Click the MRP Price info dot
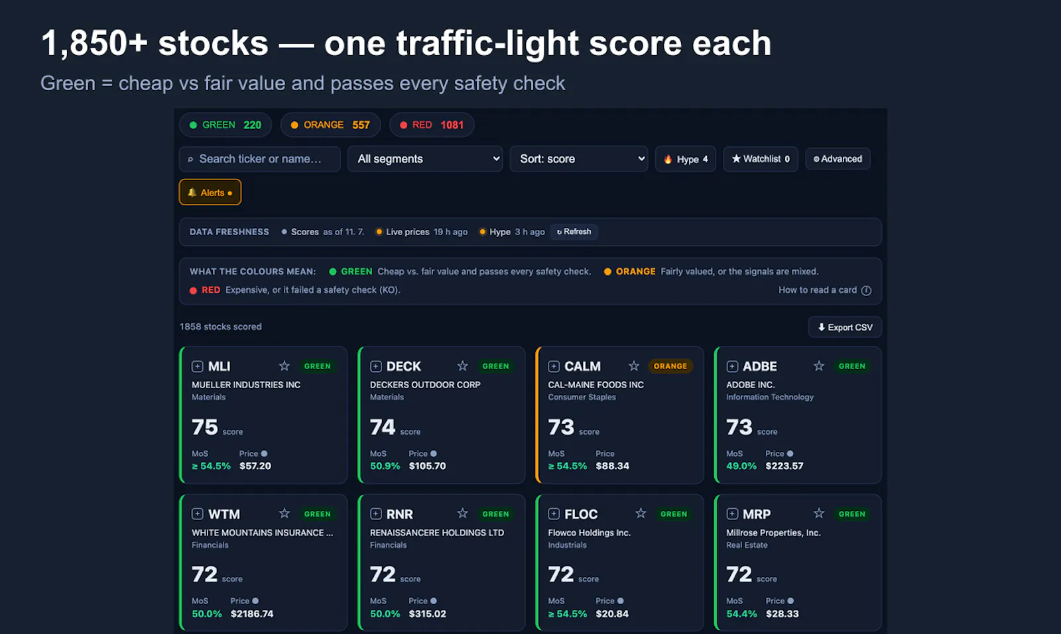 [x=790, y=601]
